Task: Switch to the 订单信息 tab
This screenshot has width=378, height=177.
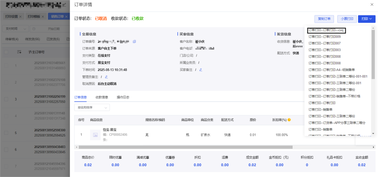Action: click(x=80, y=97)
